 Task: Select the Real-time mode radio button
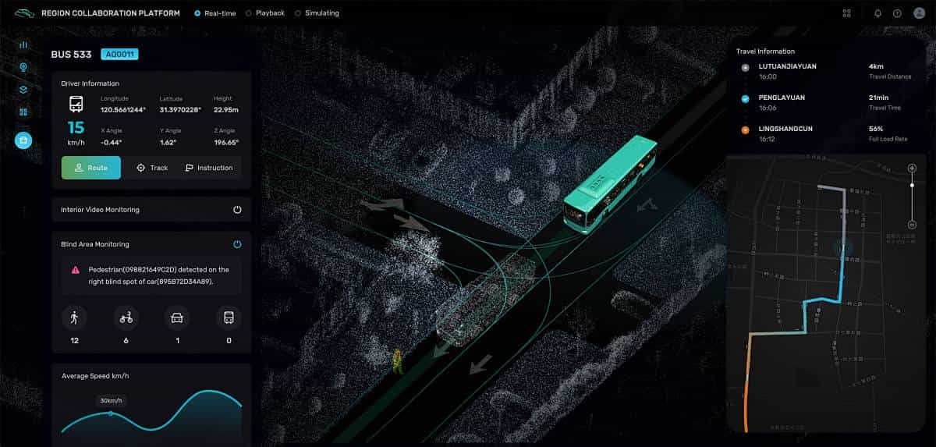pyautogui.click(x=197, y=13)
